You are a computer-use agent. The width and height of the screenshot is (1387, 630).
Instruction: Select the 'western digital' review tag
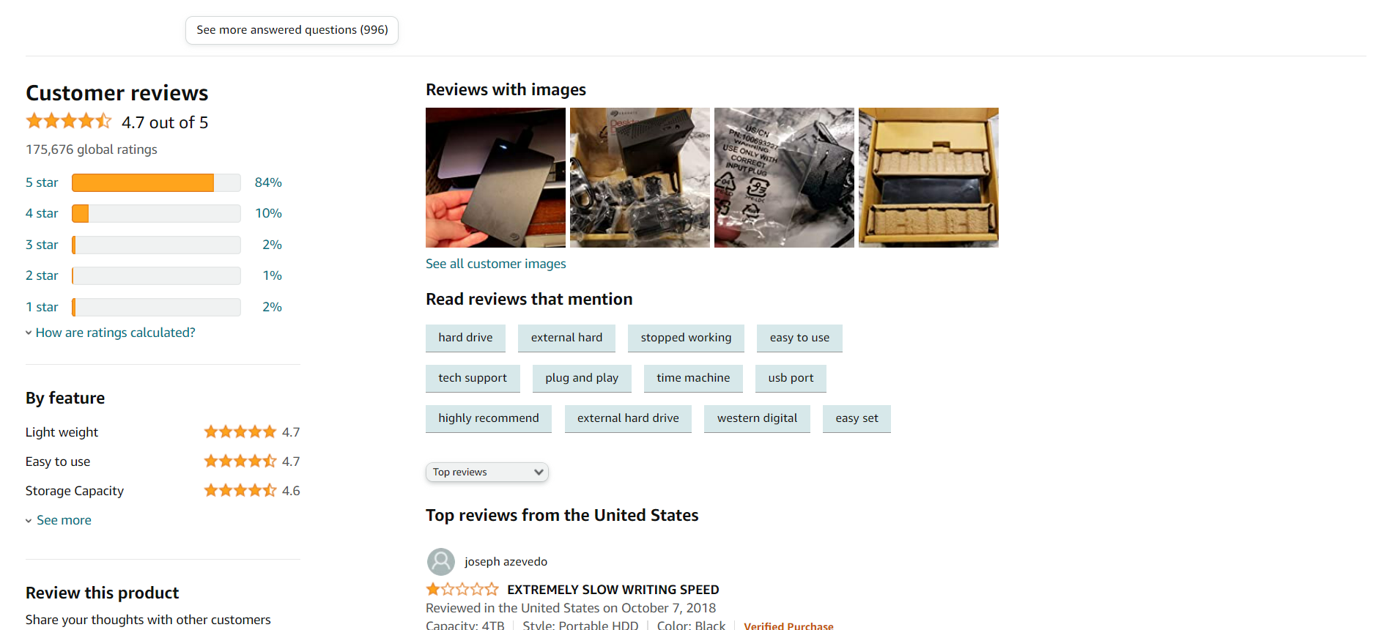[x=757, y=418]
